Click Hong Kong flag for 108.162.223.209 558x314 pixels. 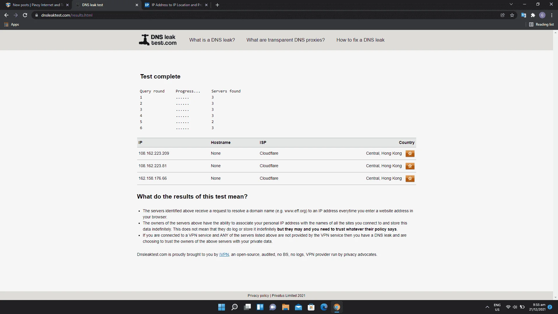click(410, 154)
